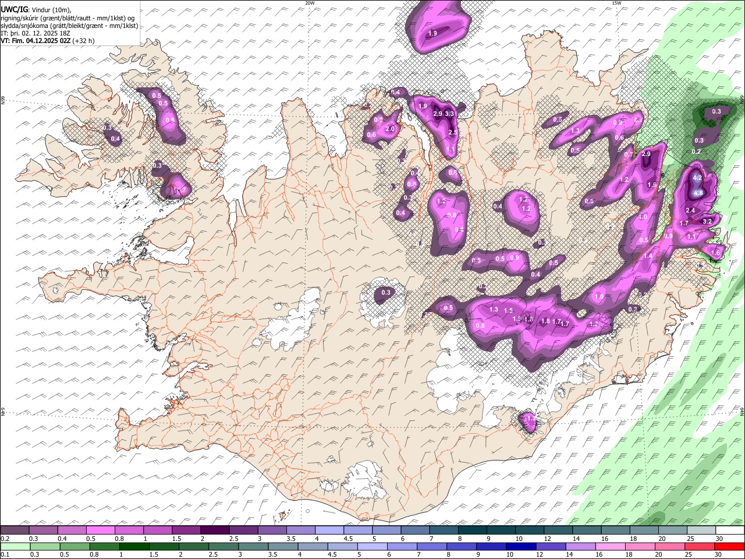Click the '1.6' value at eastern tip

[x=716, y=252]
